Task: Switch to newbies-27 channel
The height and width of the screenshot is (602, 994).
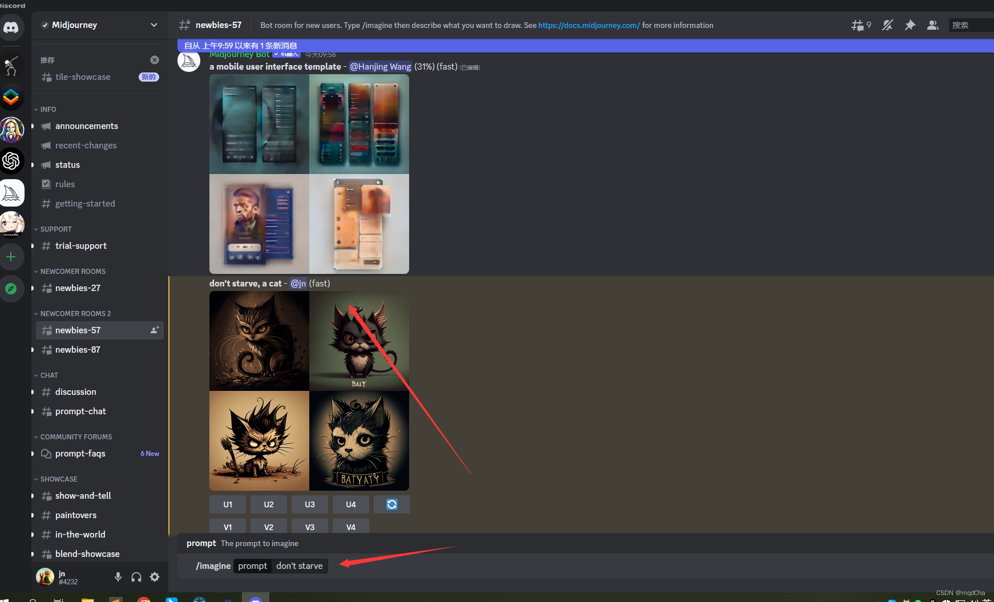Action: click(100, 288)
